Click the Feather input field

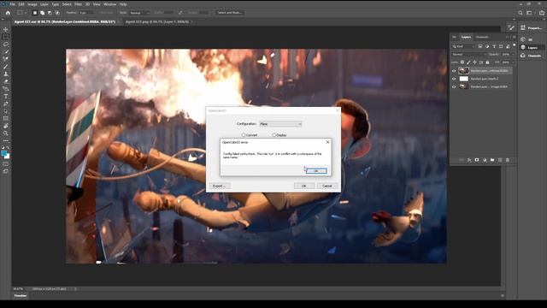[86, 13]
